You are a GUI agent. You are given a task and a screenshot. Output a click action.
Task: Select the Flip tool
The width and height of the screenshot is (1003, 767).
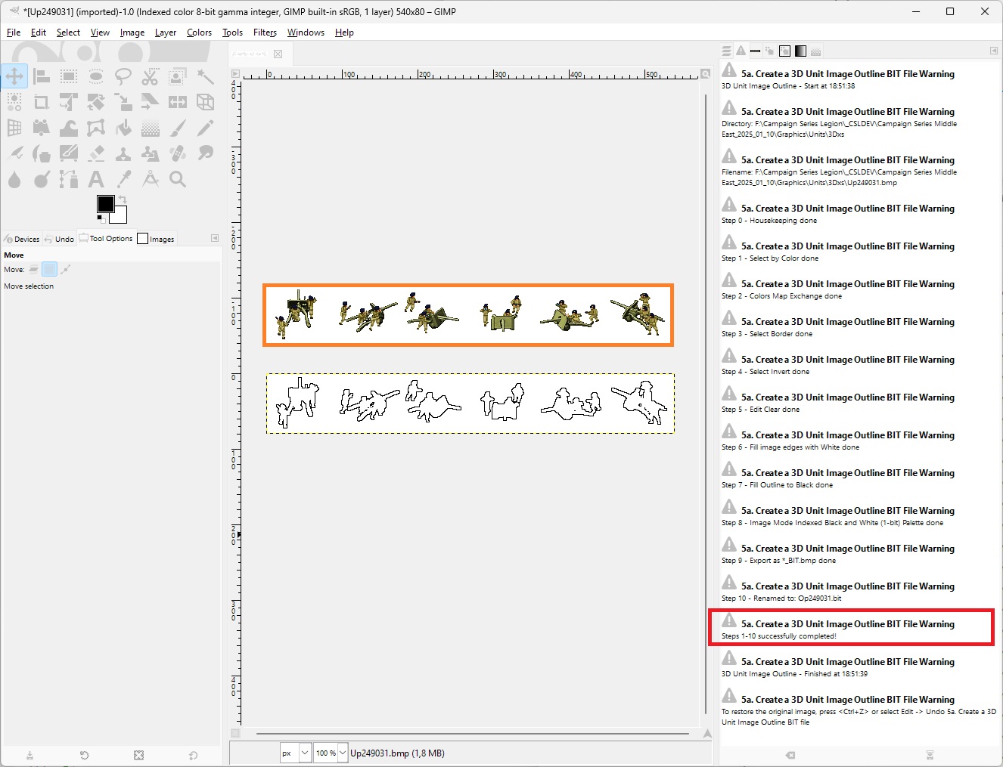point(178,102)
